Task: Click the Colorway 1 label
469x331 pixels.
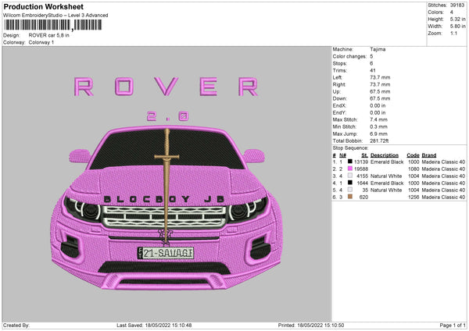Action: (42, 41)
